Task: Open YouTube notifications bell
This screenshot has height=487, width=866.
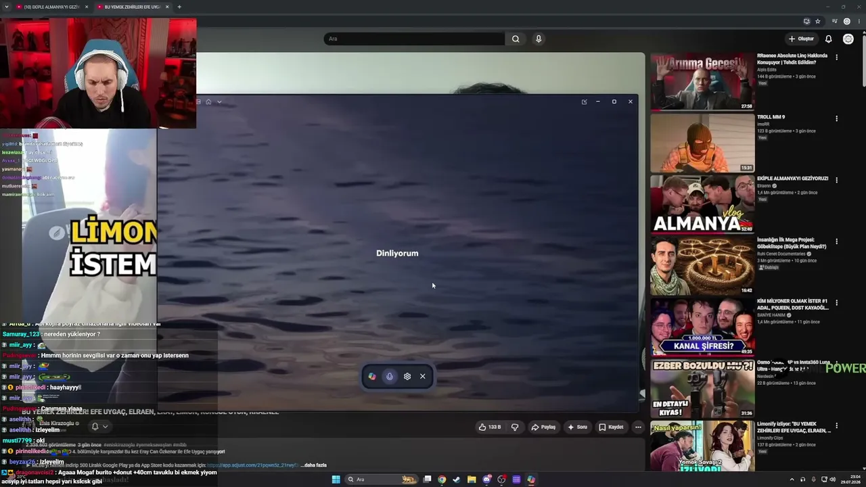Action: (828, 39)
